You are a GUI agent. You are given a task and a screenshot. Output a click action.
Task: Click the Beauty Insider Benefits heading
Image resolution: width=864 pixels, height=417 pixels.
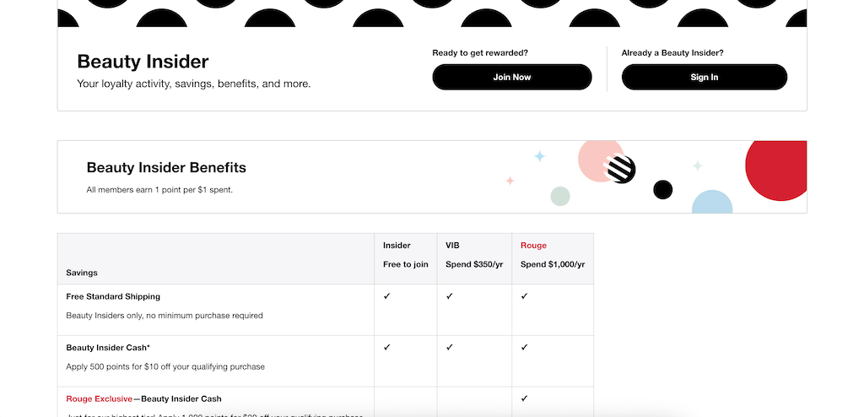click(x=166, y=168)
